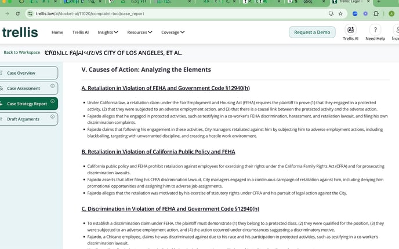Click the address bar URL field

point(178,14)
